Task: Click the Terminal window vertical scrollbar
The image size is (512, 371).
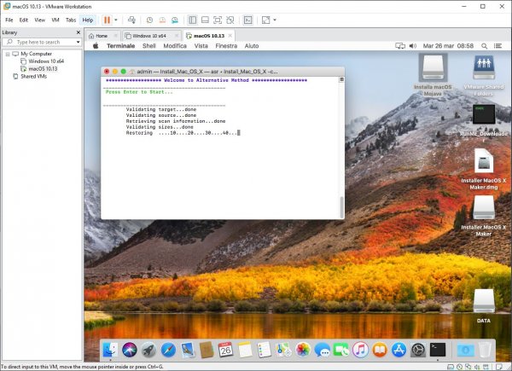Action: [341, 206]
